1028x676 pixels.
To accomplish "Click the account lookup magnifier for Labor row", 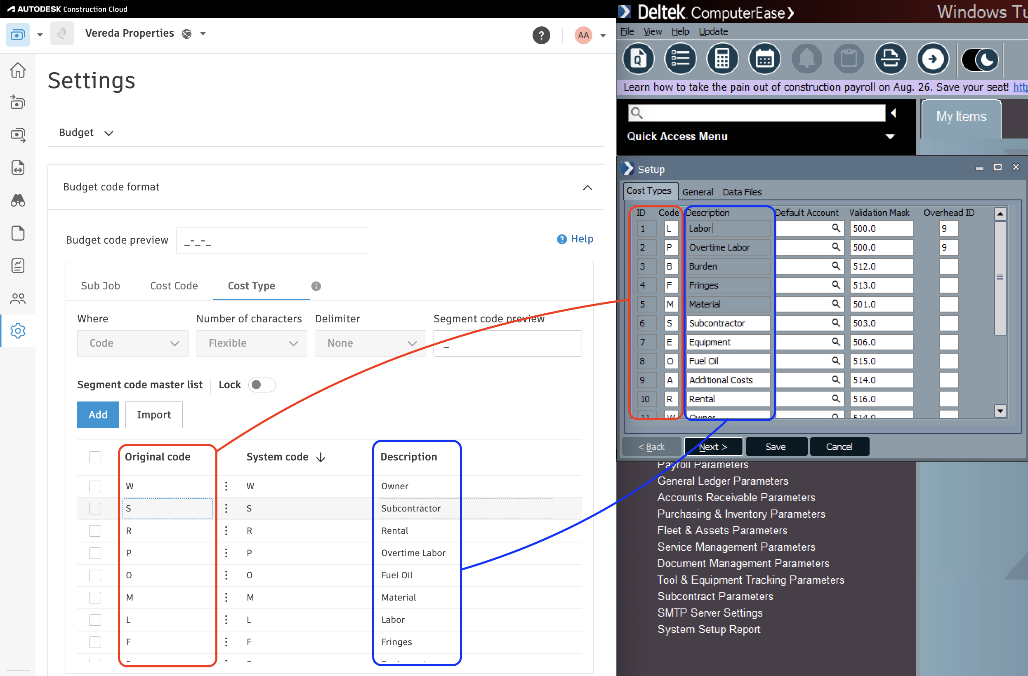I will [836, 228].
